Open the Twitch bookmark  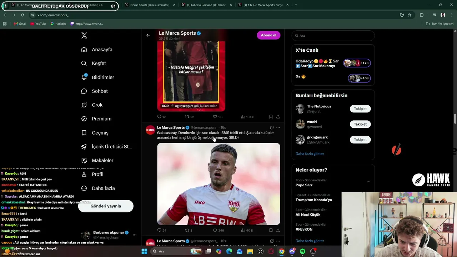(87, 24)
